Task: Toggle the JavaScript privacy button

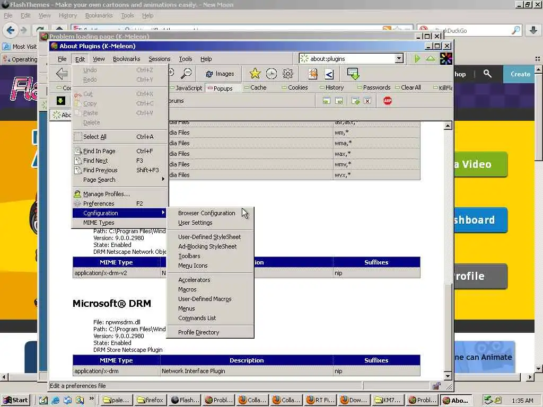Action: [x=186, y=88]
